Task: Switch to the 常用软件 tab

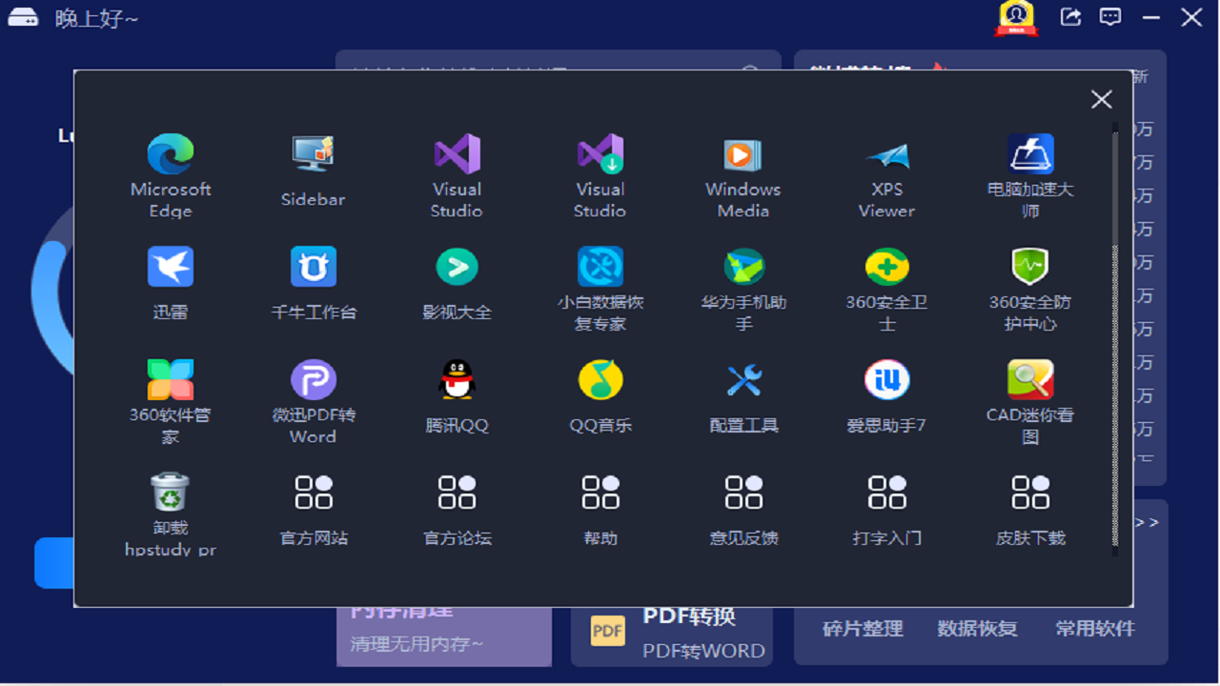Action: 1092,629
